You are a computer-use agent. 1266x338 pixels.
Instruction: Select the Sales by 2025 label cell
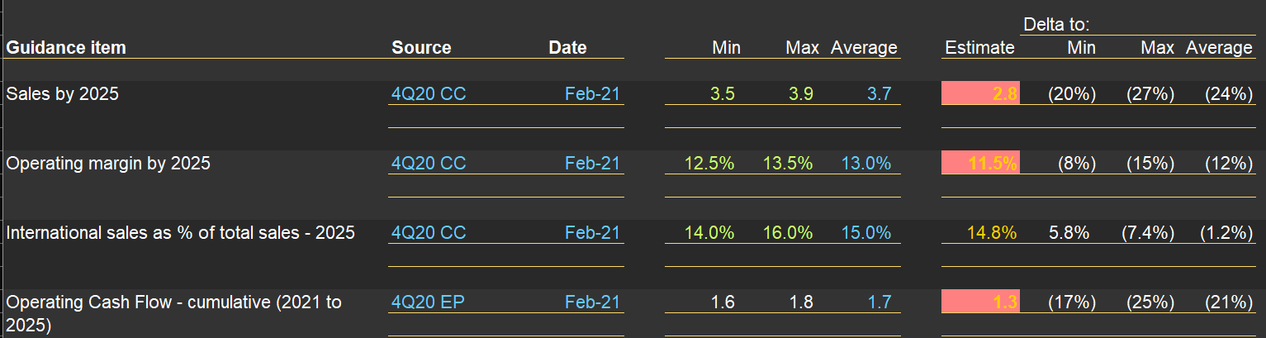(x=63, y=94)
